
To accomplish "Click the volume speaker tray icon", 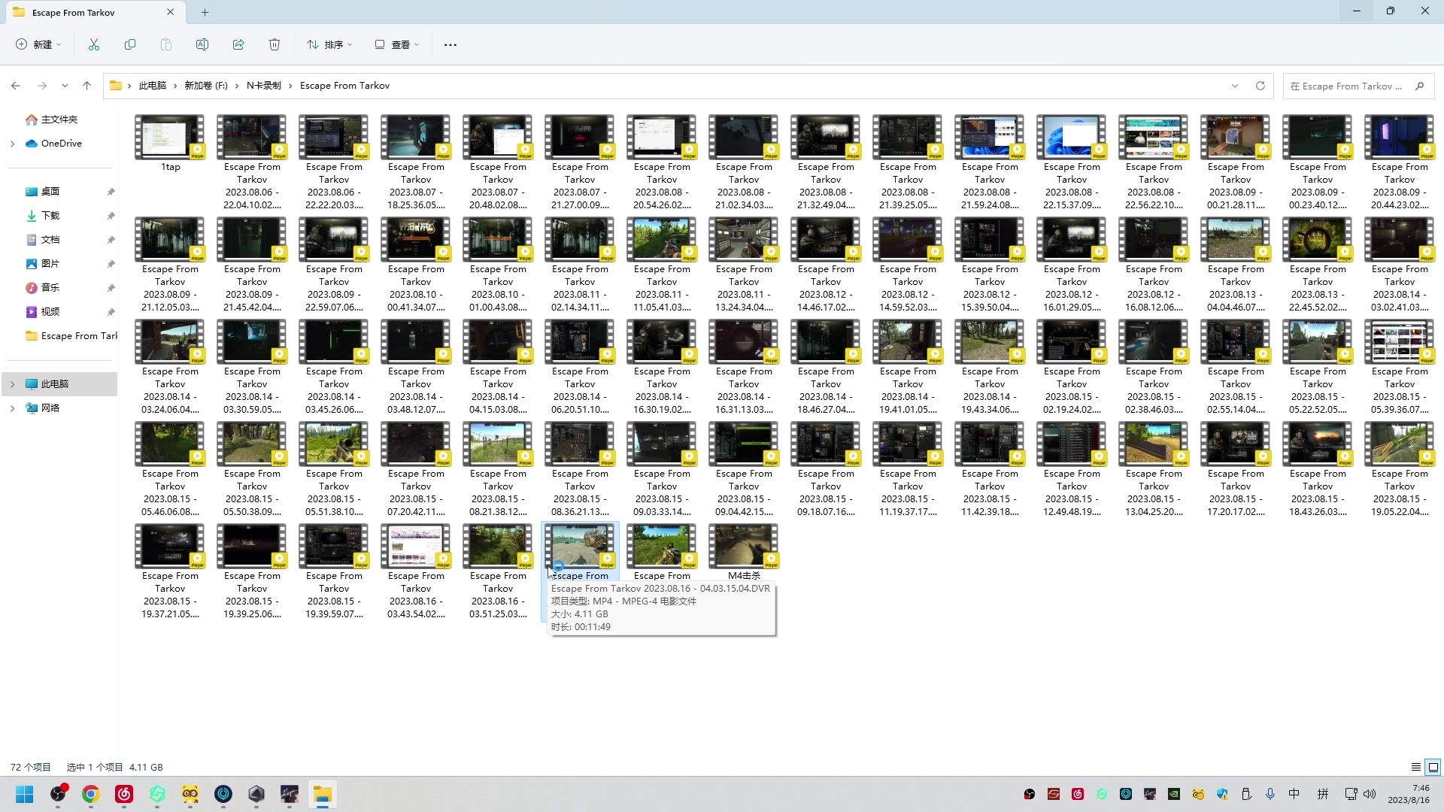I will [x=1370, y=794].
